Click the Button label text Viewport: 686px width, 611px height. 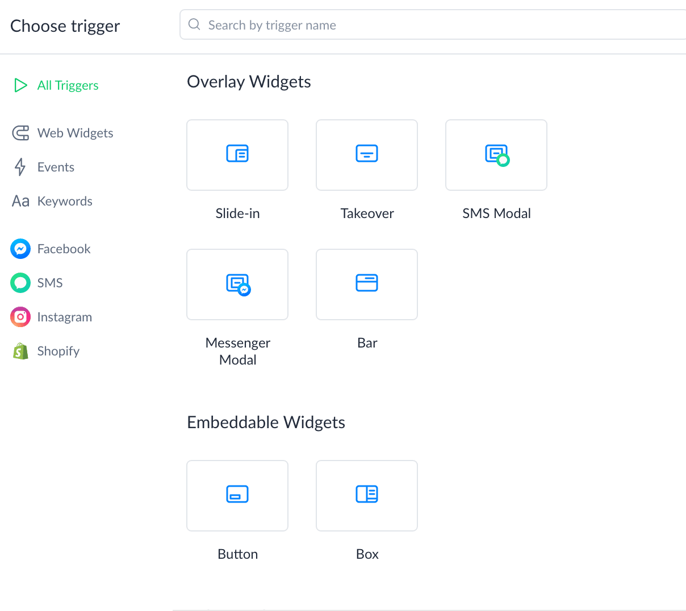237,554
